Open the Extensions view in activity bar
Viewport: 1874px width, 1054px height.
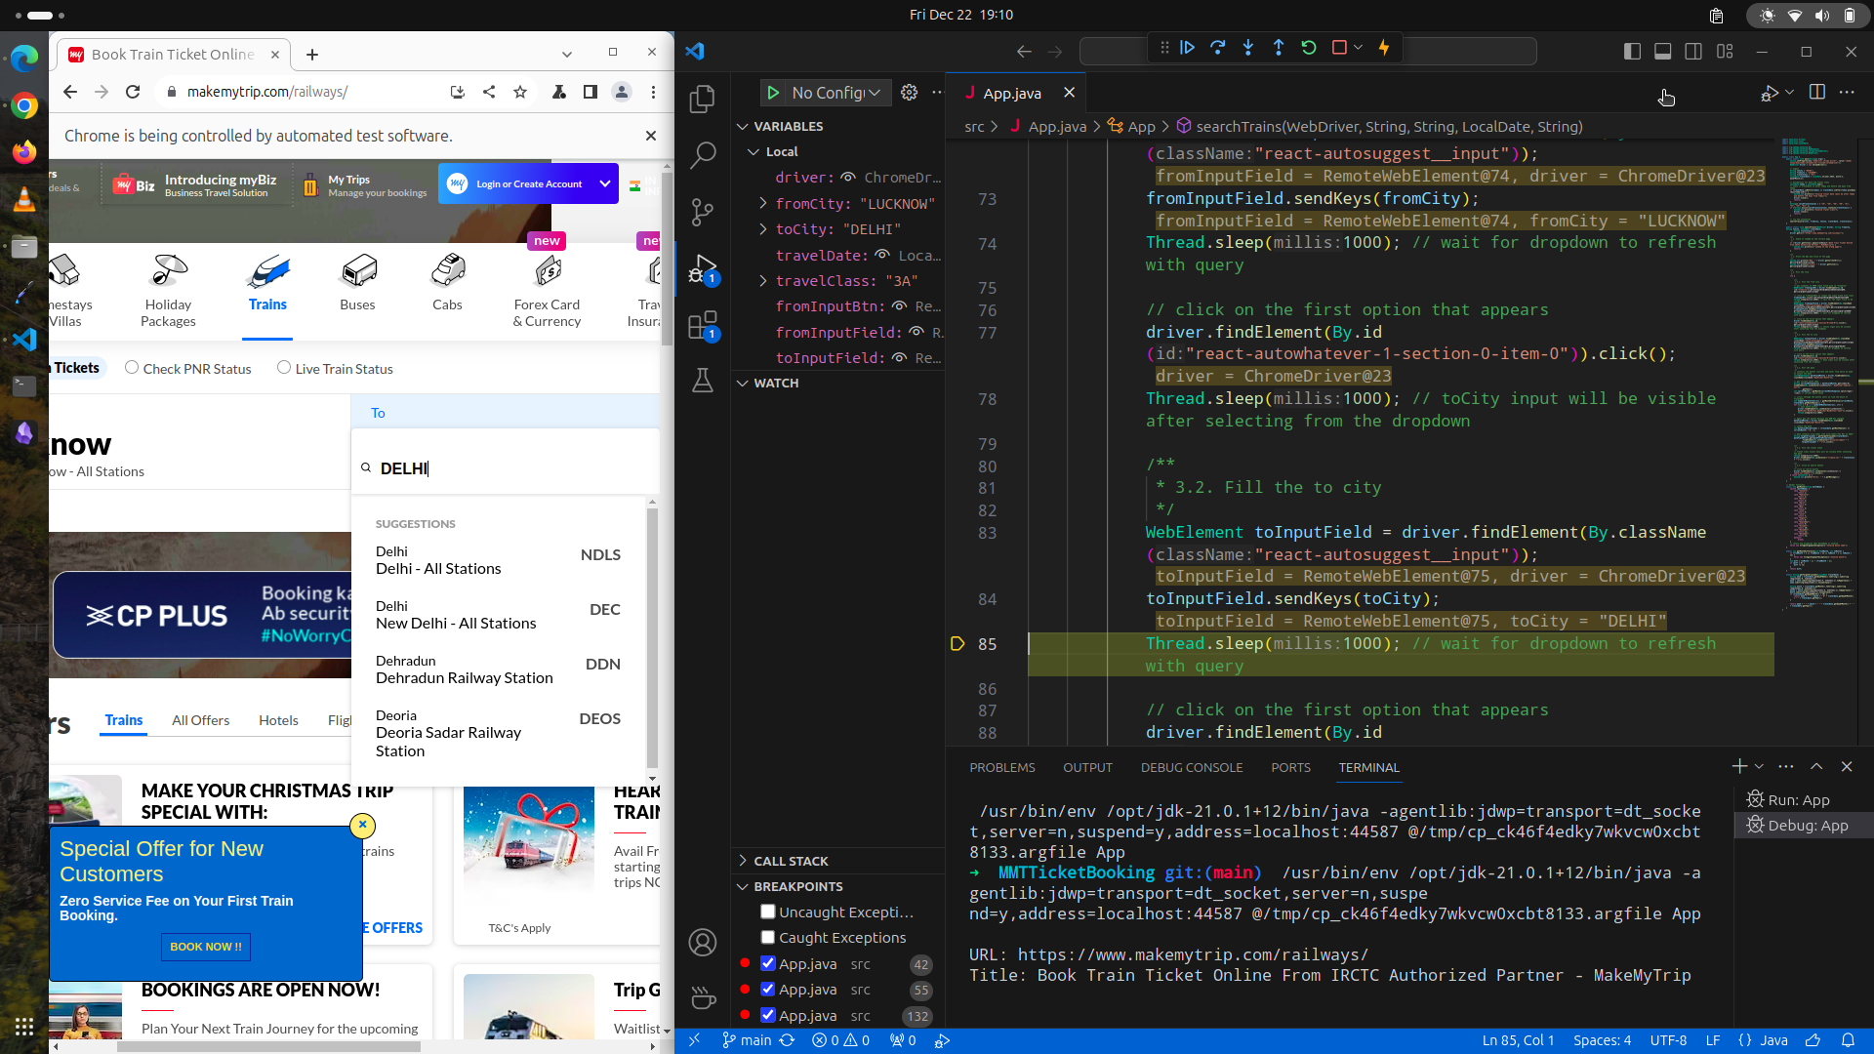(x=703, y=325)
